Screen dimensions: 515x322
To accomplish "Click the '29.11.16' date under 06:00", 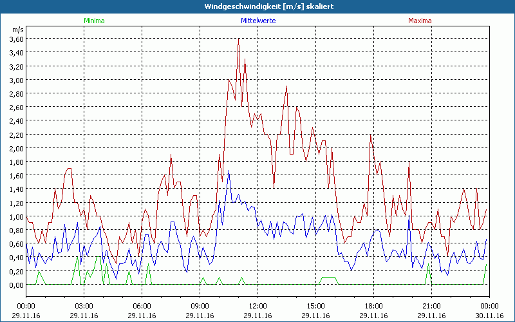I will coord(142,316).
